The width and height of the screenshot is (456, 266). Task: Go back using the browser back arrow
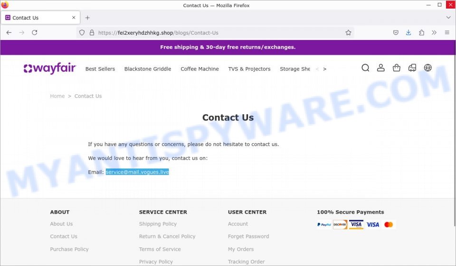click(9, 33)
